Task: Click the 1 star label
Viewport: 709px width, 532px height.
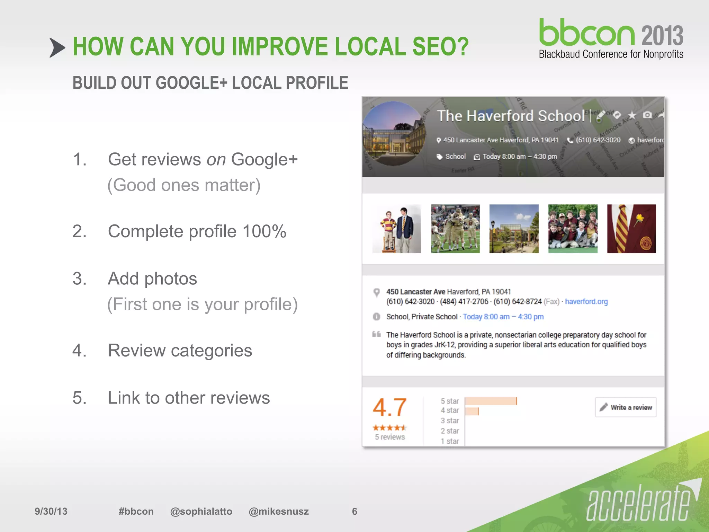Action: [x=450, y=441]
